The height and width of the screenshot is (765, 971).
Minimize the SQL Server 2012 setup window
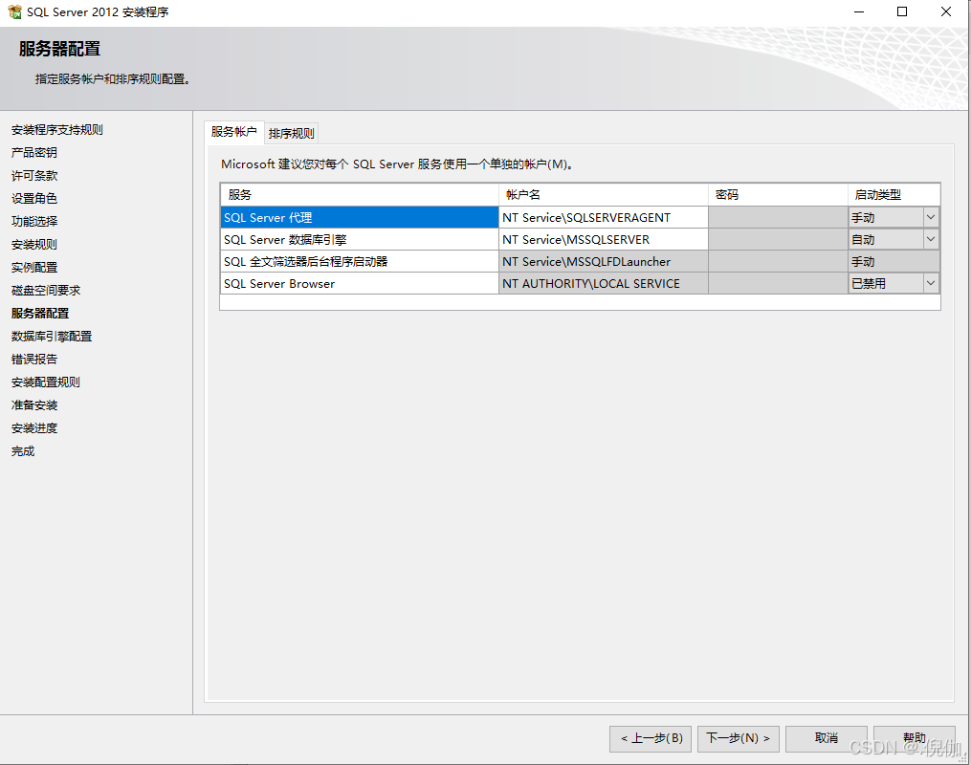(859, 11)
